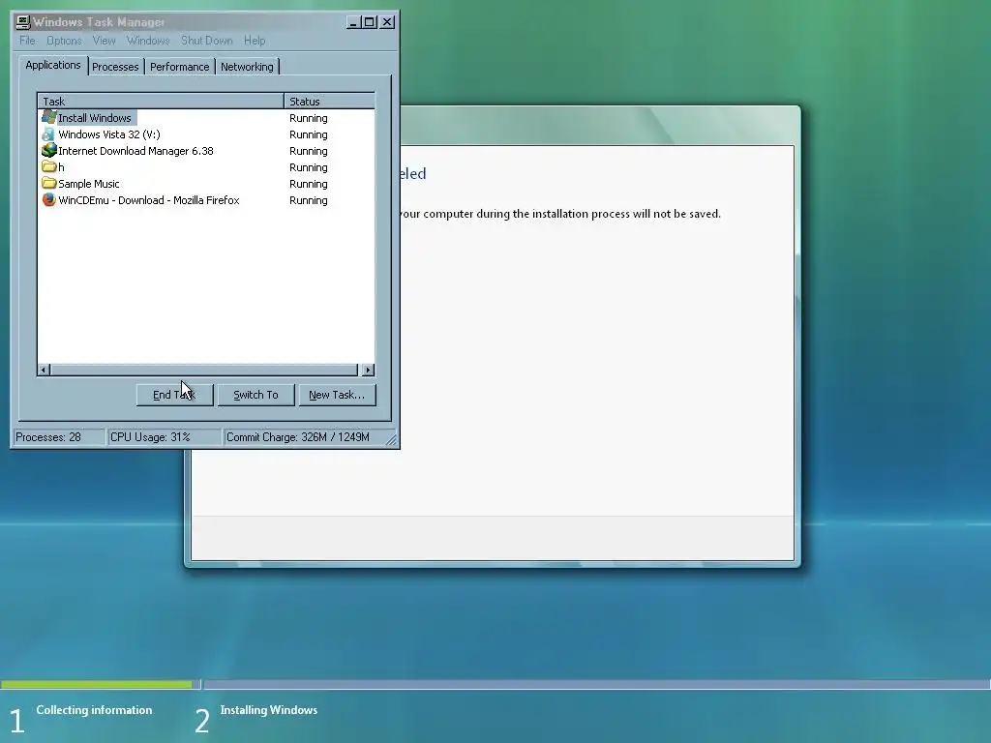
Task: Click the Install Windows task icon
Action: click(48, 117)
